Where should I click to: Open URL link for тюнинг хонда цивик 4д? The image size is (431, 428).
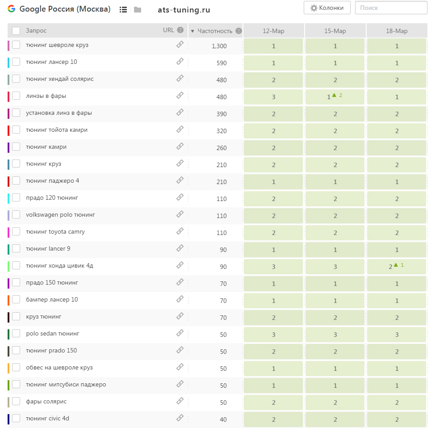click(180, 265)
